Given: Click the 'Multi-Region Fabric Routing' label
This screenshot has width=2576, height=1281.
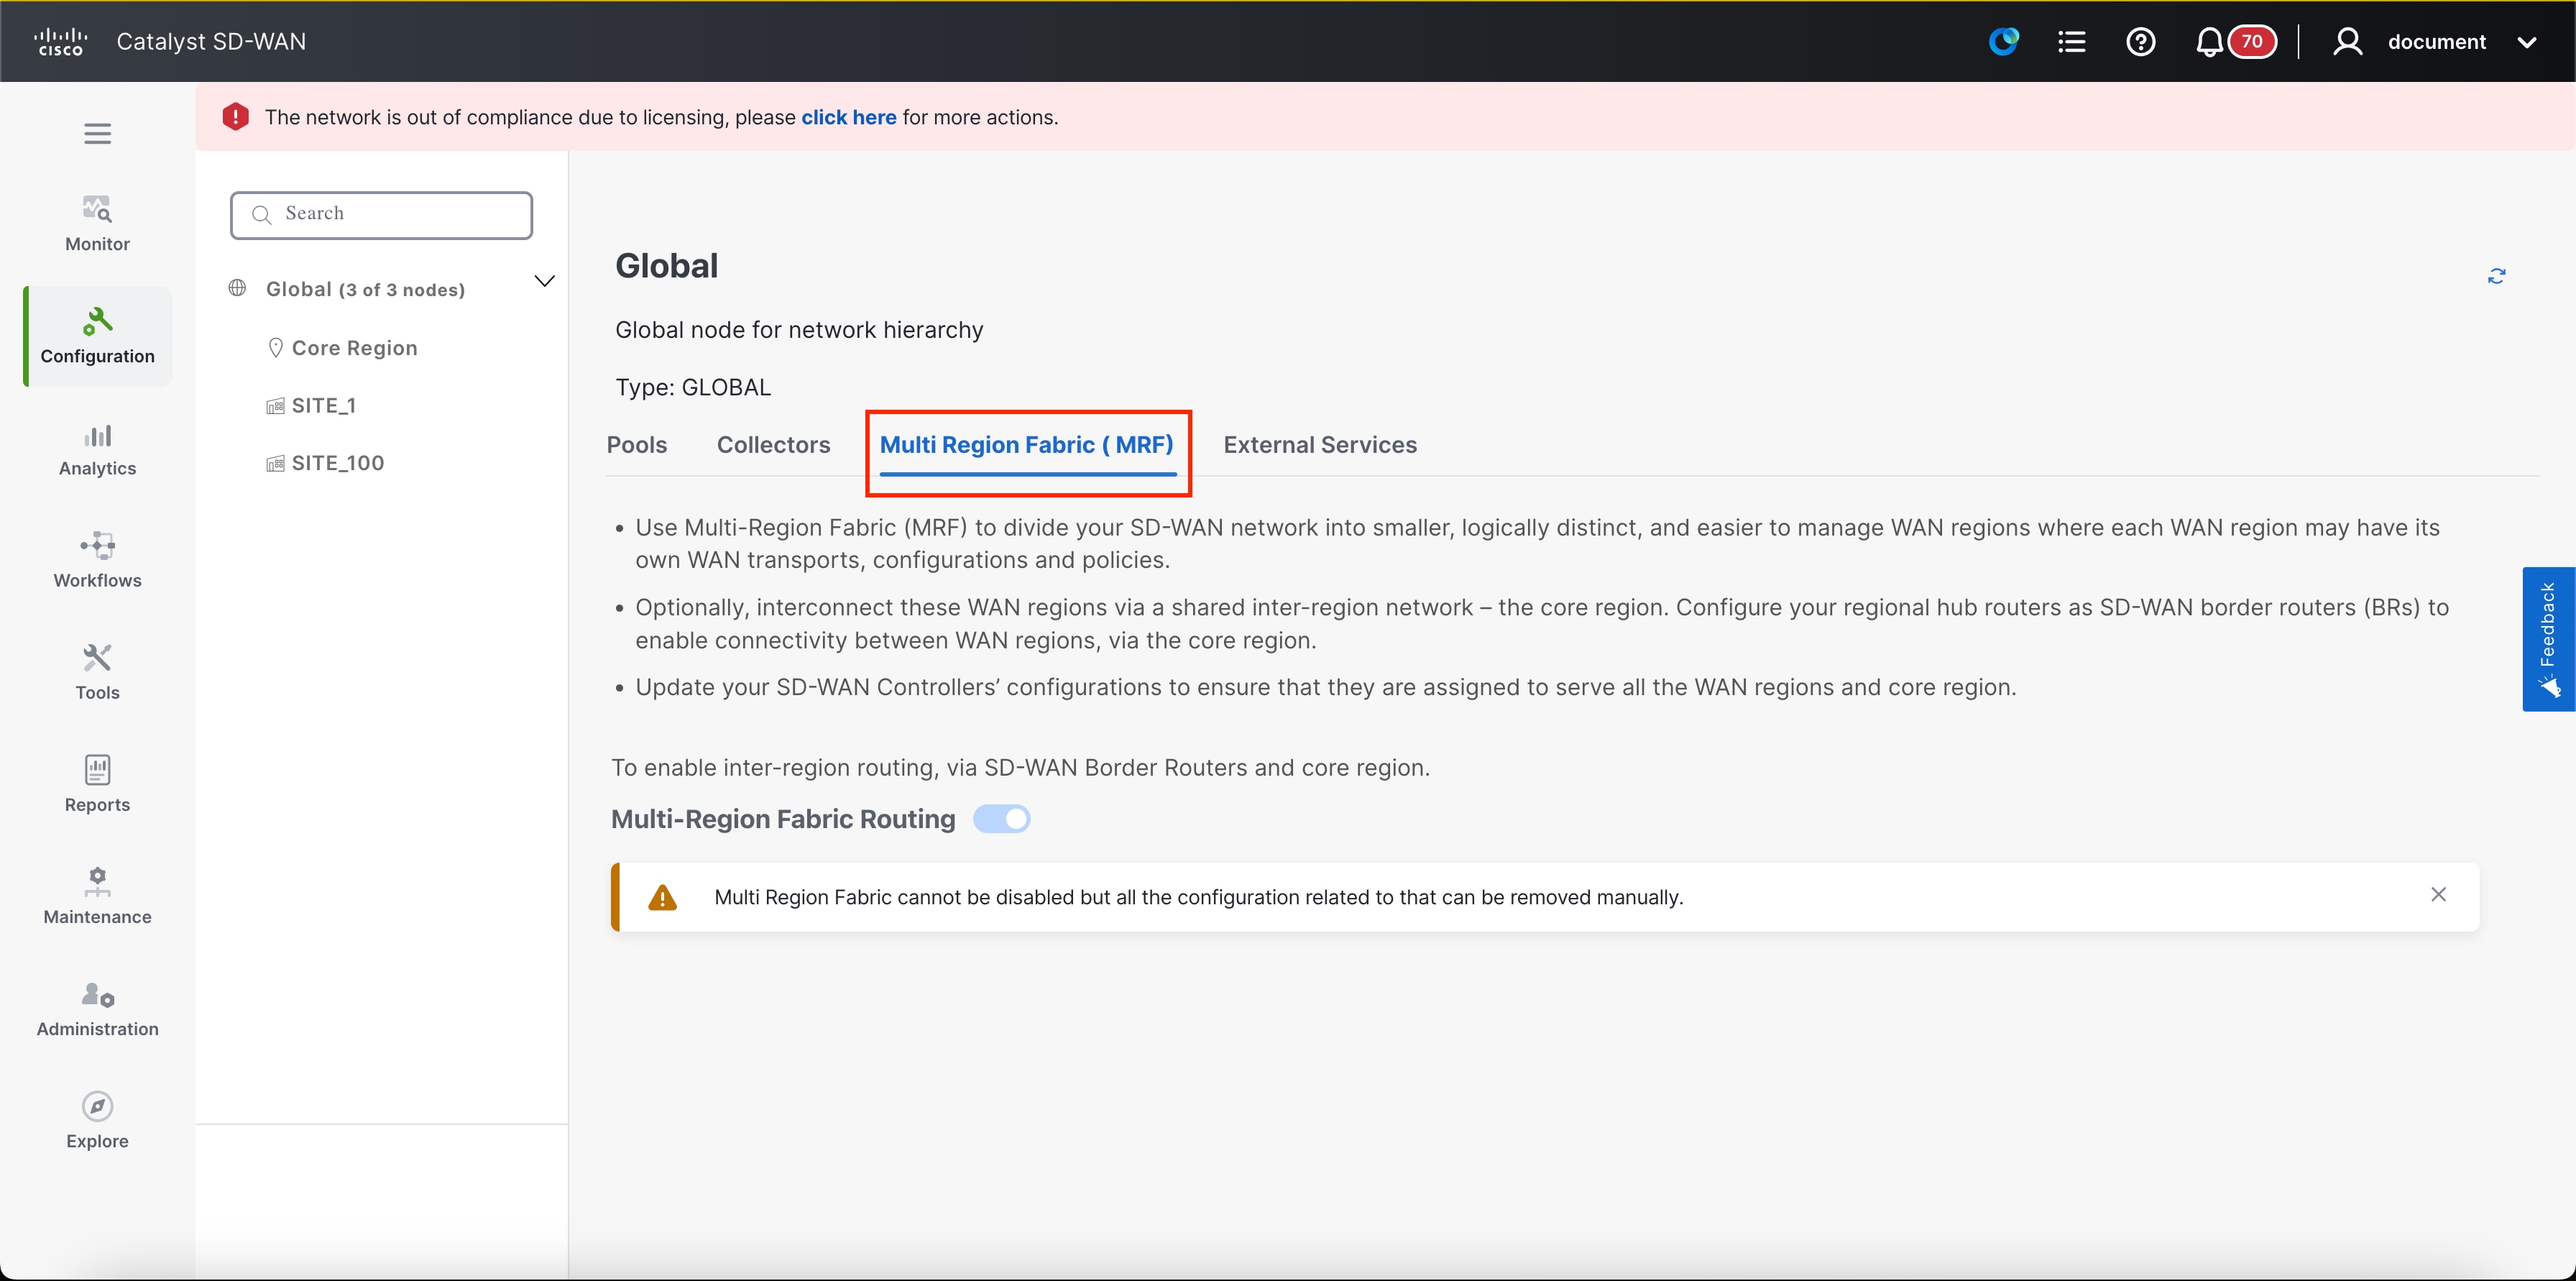Looking at the screenshot, I should (x=783, y=819).
